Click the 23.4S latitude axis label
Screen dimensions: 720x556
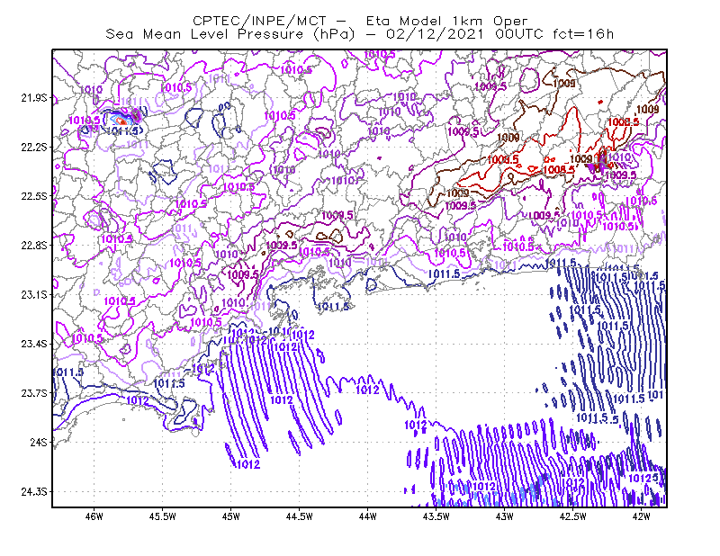click(x=34, y=344)
